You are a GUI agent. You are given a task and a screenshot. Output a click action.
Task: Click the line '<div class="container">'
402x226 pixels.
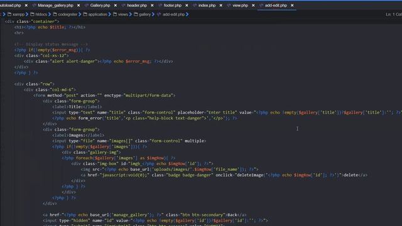coord(32,21)
